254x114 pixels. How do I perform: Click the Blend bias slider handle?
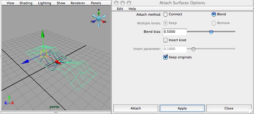pos(211,32)
